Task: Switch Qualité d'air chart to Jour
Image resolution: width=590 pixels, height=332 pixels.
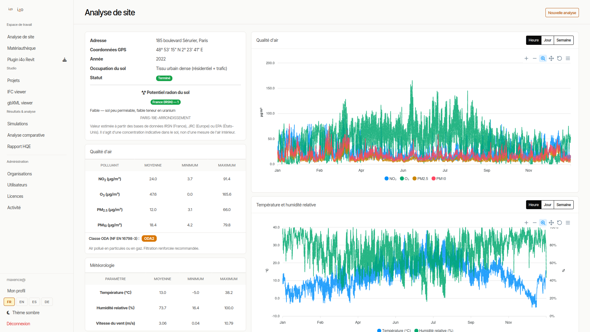Action: click(547, 40)
